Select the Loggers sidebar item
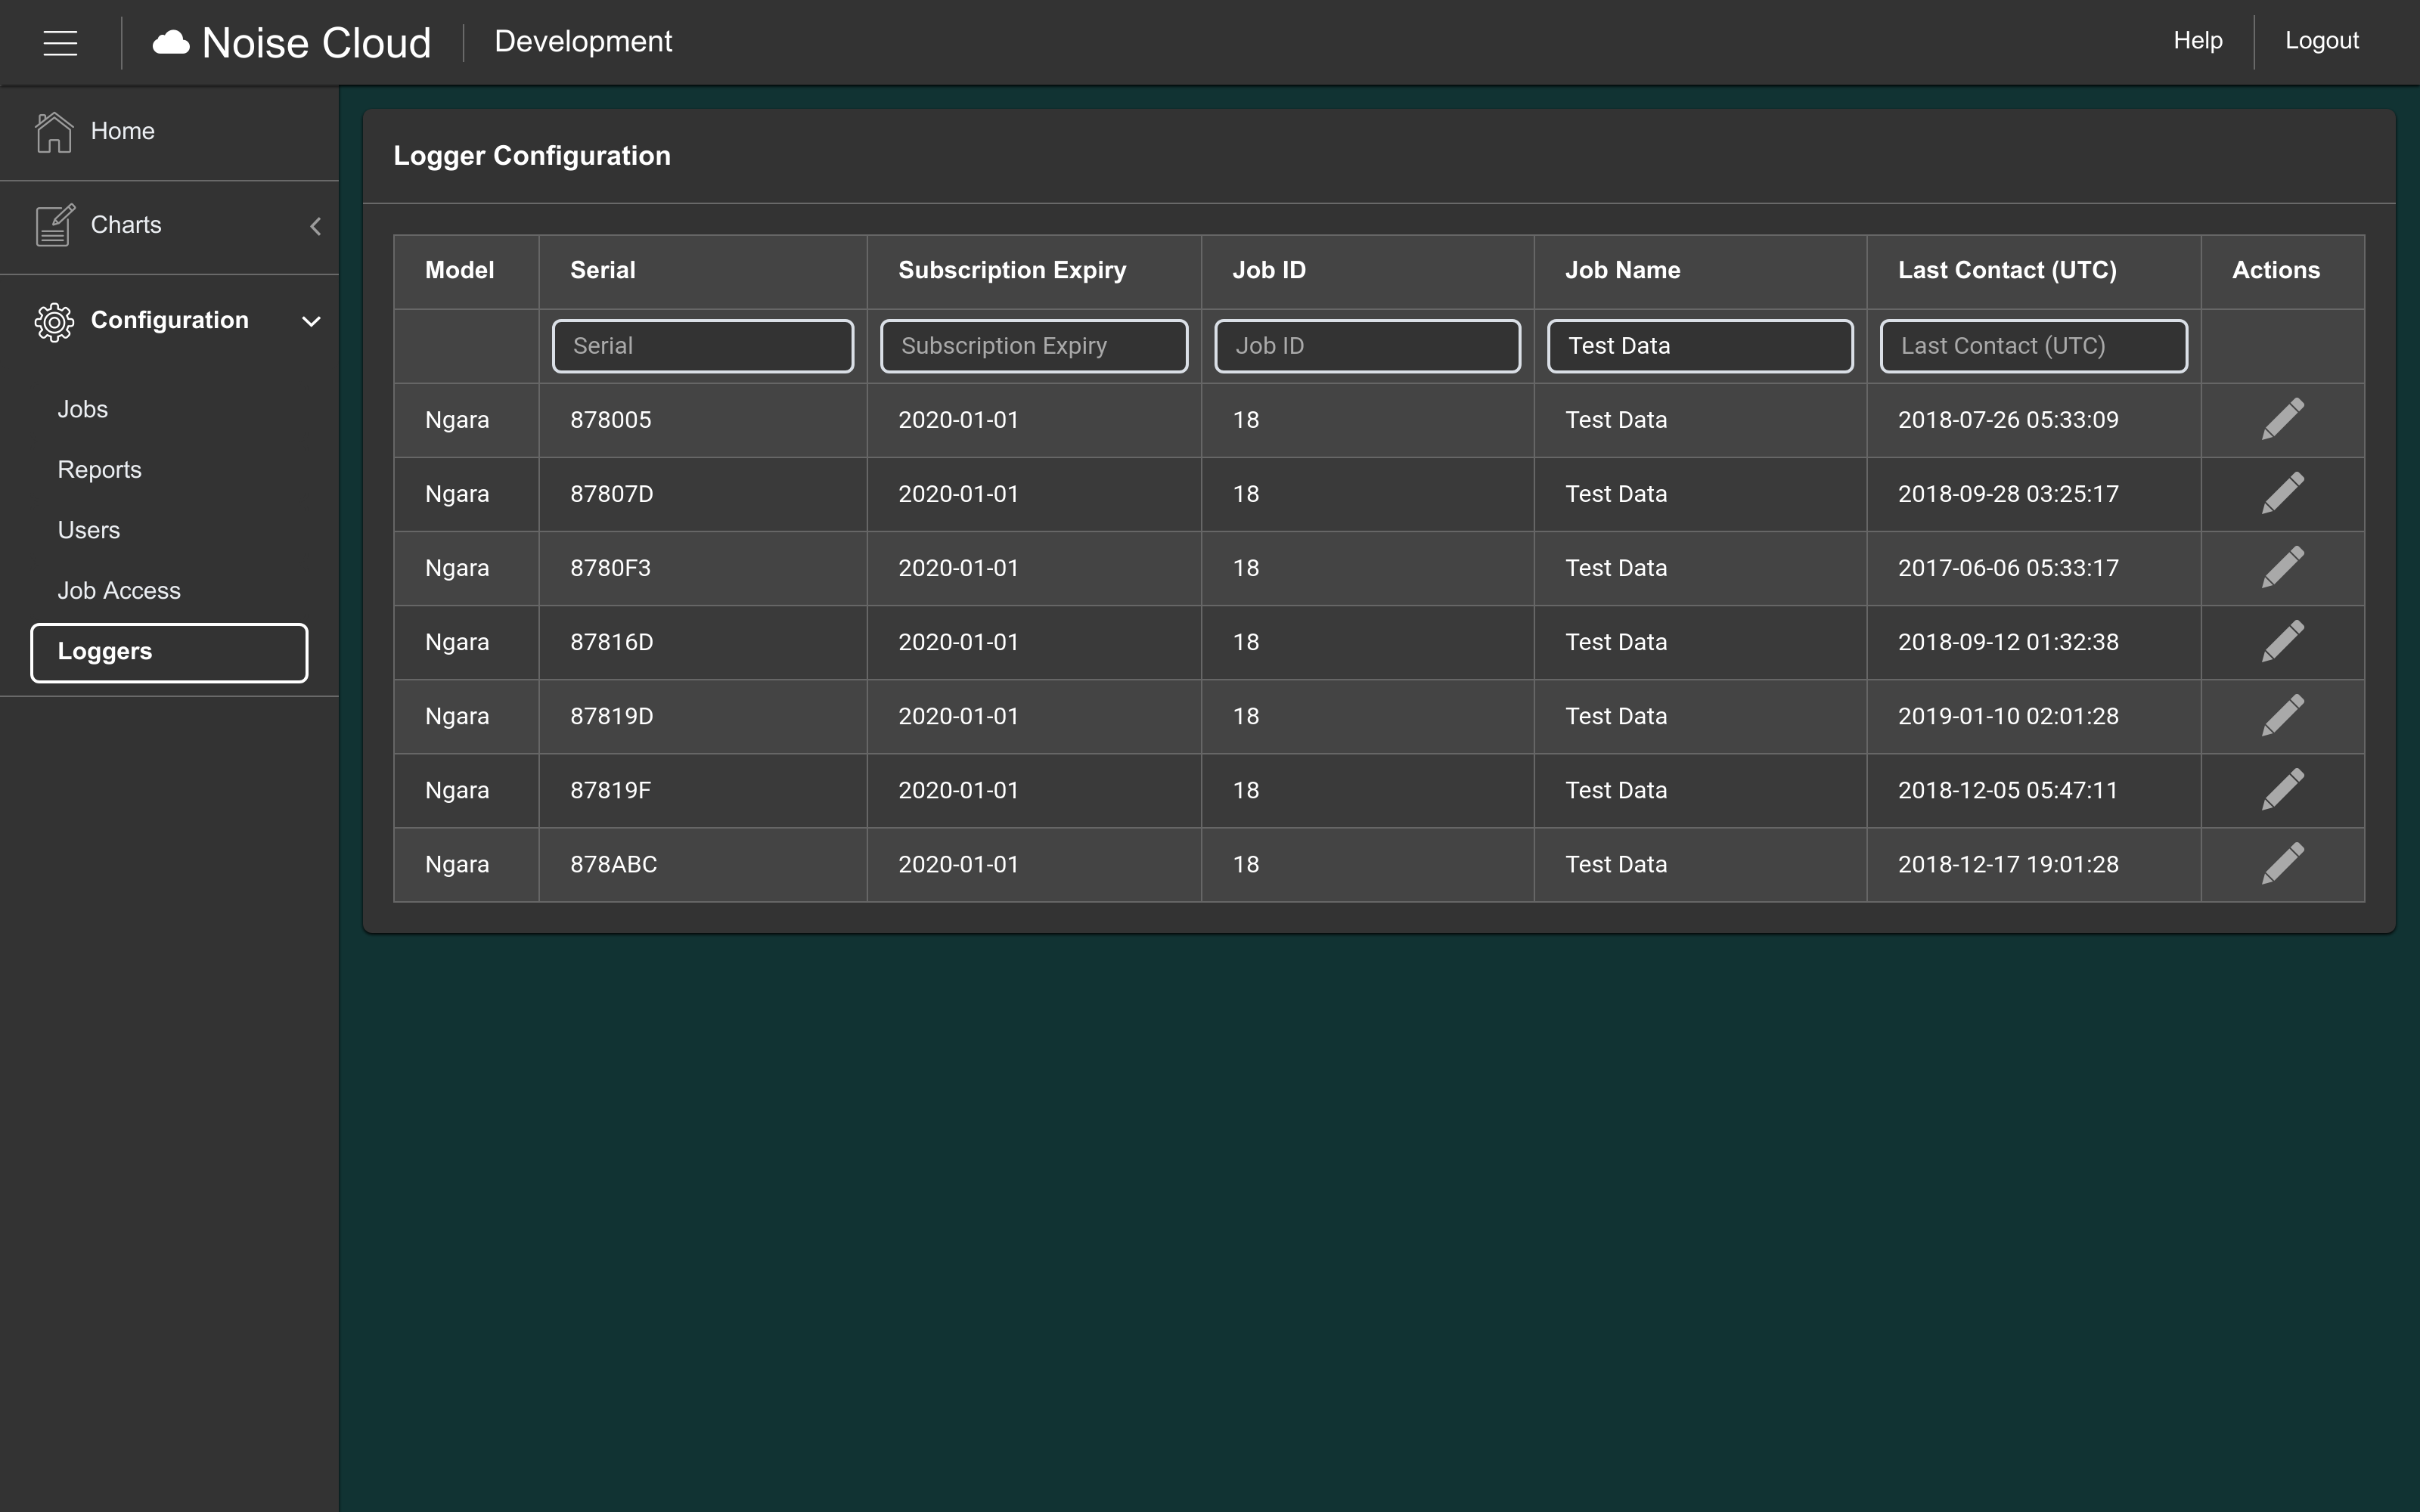The width and height of the screenshot is (2420, 1512). click(x=169, y=652)
